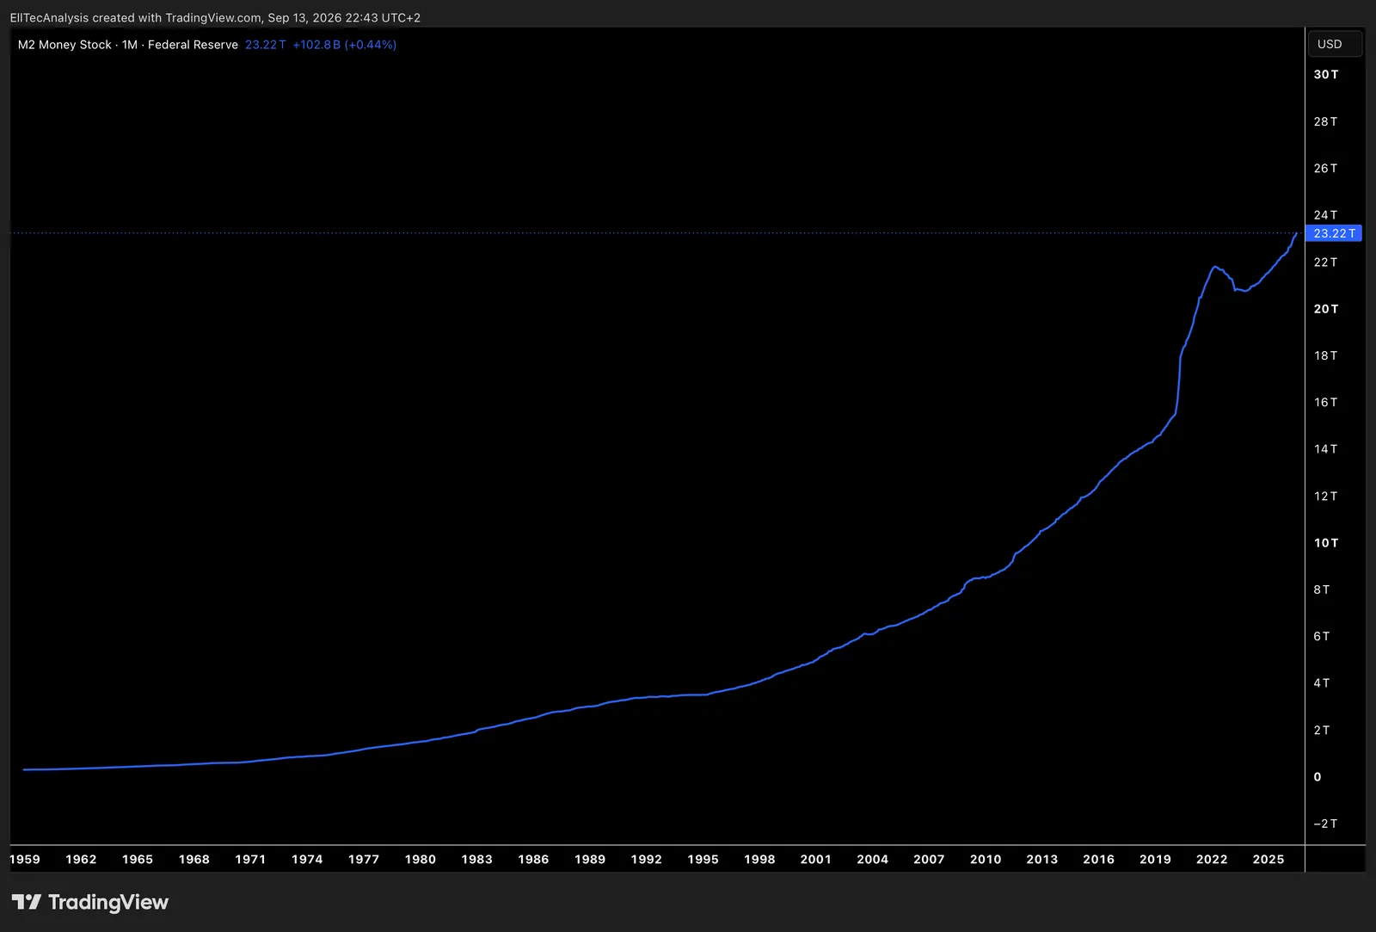Click the 4 T price axis label
This screenshot has width=1376, height=932.
(x=1322, y=683)
